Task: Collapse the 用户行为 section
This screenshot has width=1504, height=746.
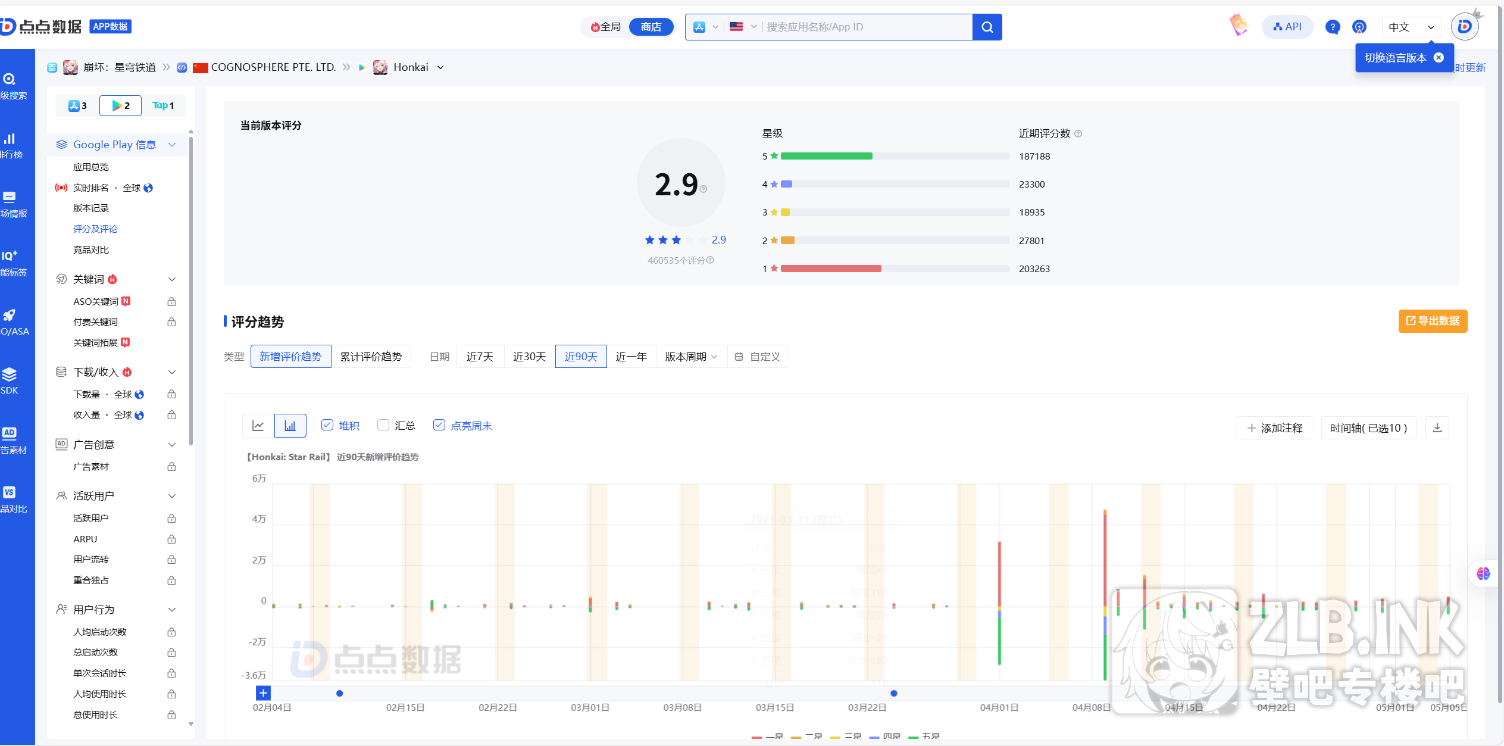Action: click(x=172, y=610)
